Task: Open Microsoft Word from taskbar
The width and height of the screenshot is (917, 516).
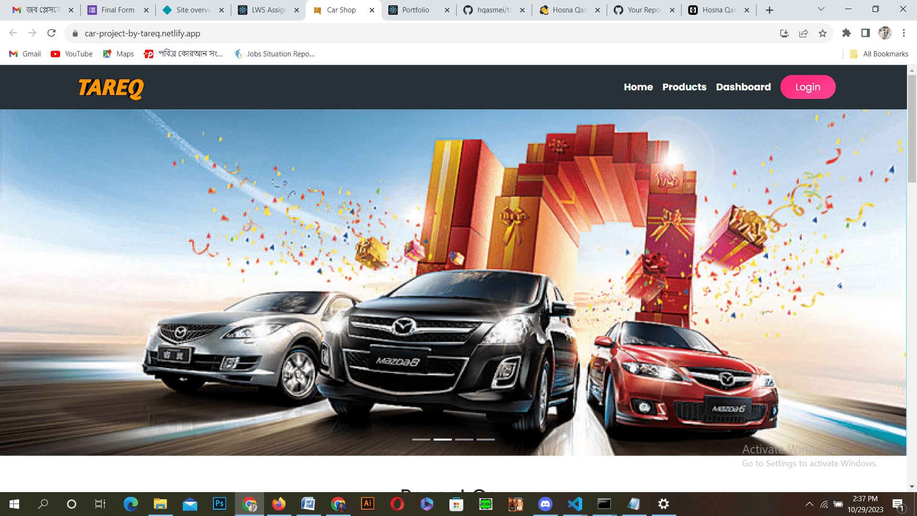Action: [x=308, y=504]
